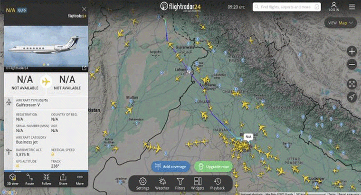Click the Add coverage button
This screenshot has width=361, height=195.
(171, 166)
